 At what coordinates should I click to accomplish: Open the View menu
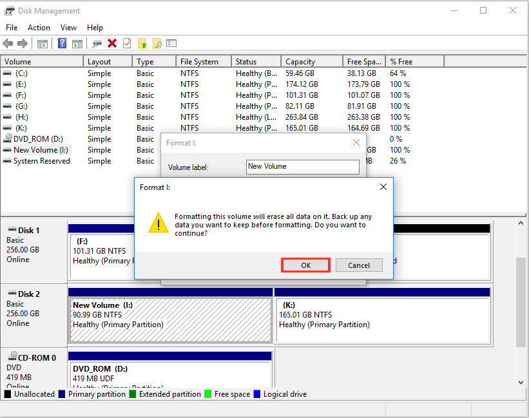(68, 27)
